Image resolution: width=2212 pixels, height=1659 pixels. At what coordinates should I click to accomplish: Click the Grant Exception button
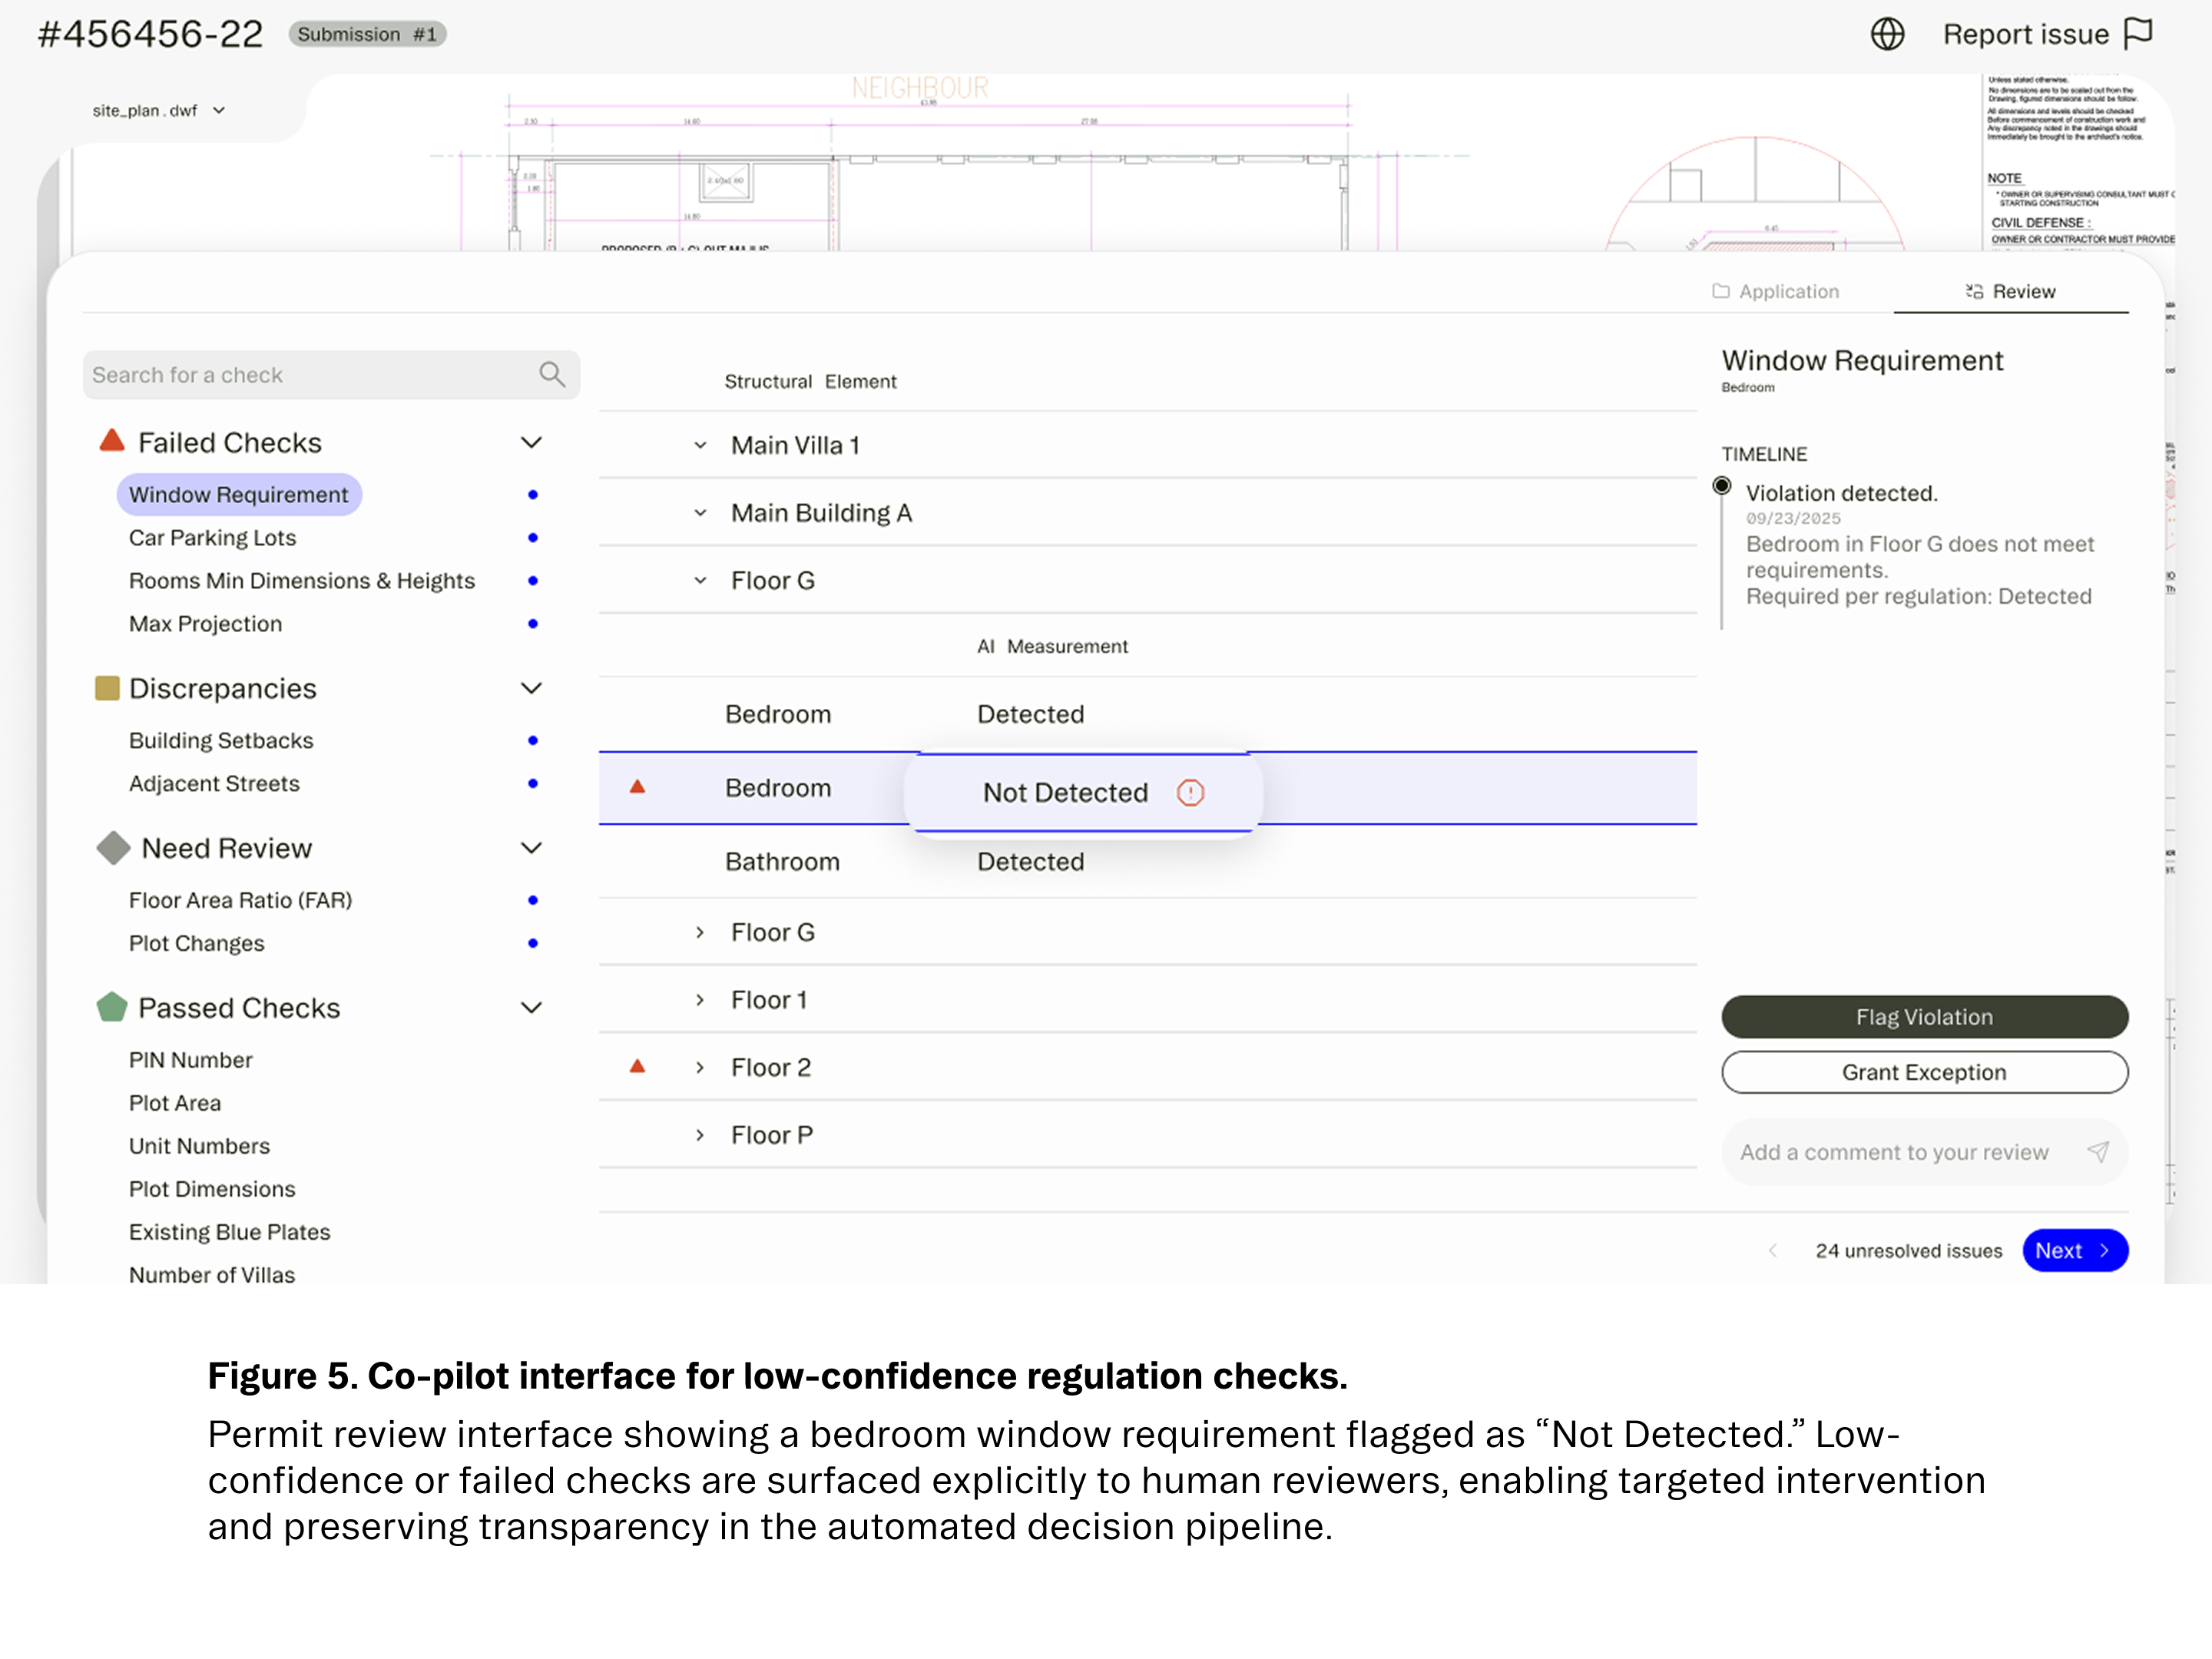(x=1924, y=1071)
